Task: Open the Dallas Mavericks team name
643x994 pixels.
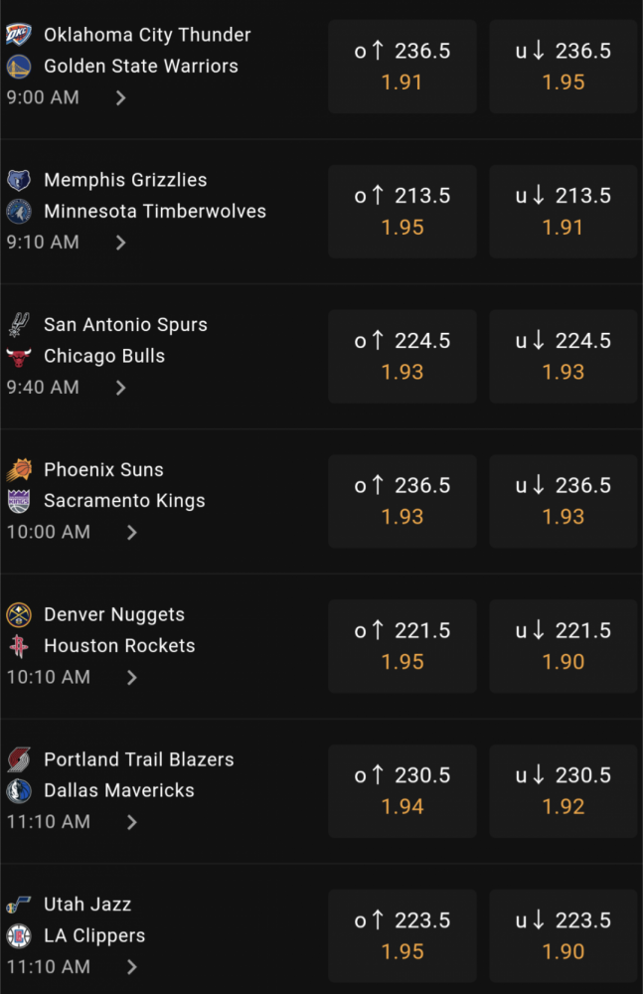Action: point(119,790)
